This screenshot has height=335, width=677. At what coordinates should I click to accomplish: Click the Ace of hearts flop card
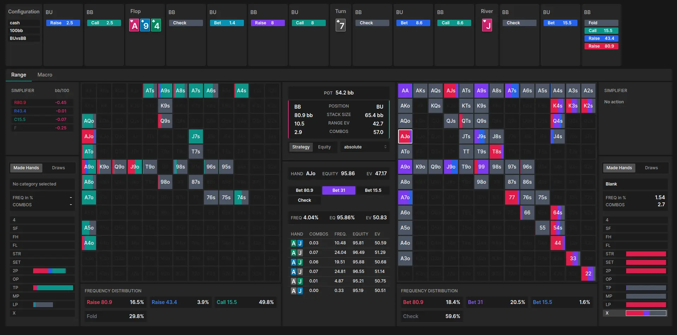134,25
